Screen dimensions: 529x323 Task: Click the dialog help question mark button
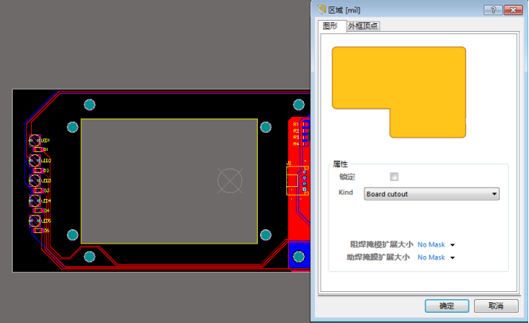495,10
